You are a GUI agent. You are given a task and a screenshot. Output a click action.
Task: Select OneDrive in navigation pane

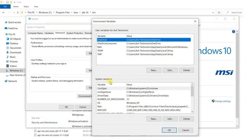coord(13,28)
